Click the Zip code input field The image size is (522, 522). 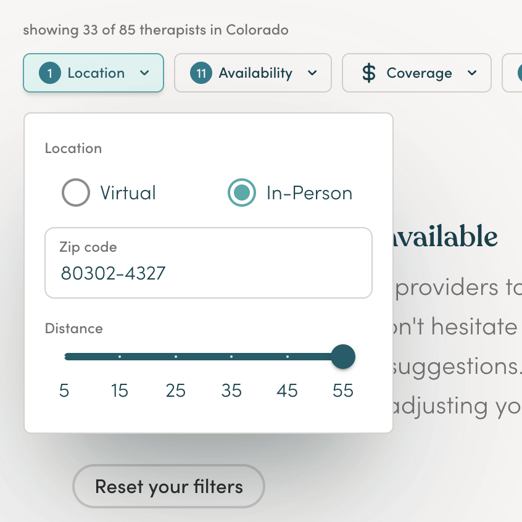click(x=209, y=263)
